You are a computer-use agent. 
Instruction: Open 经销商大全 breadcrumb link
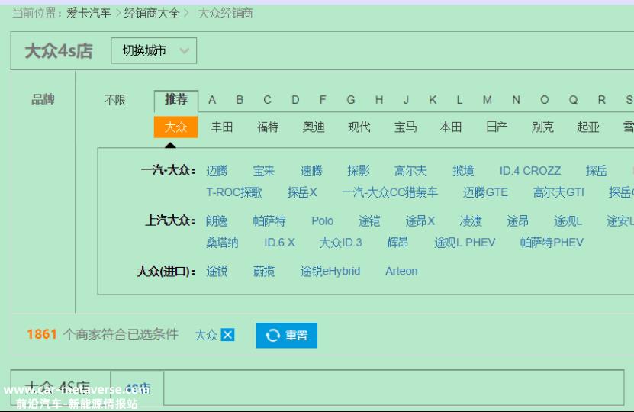(152, 13)
